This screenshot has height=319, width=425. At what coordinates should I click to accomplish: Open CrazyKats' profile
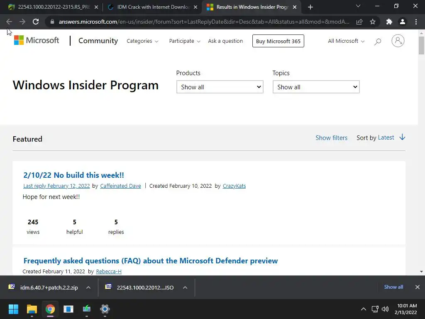[x=234, y=186]
